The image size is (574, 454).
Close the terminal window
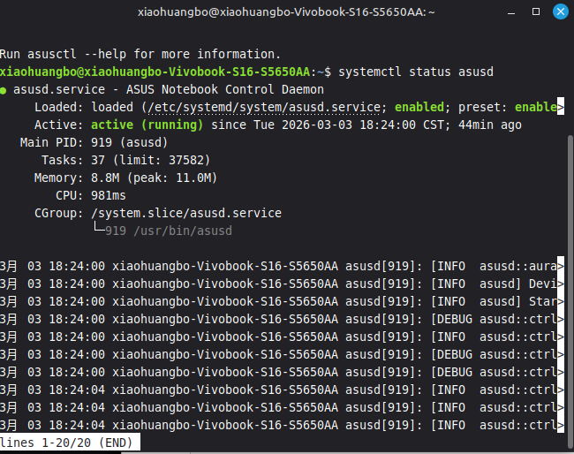pyautogui.click(x=560, y=11)
